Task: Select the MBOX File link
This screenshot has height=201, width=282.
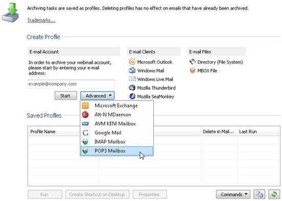Action: click(x=207, y=70)
